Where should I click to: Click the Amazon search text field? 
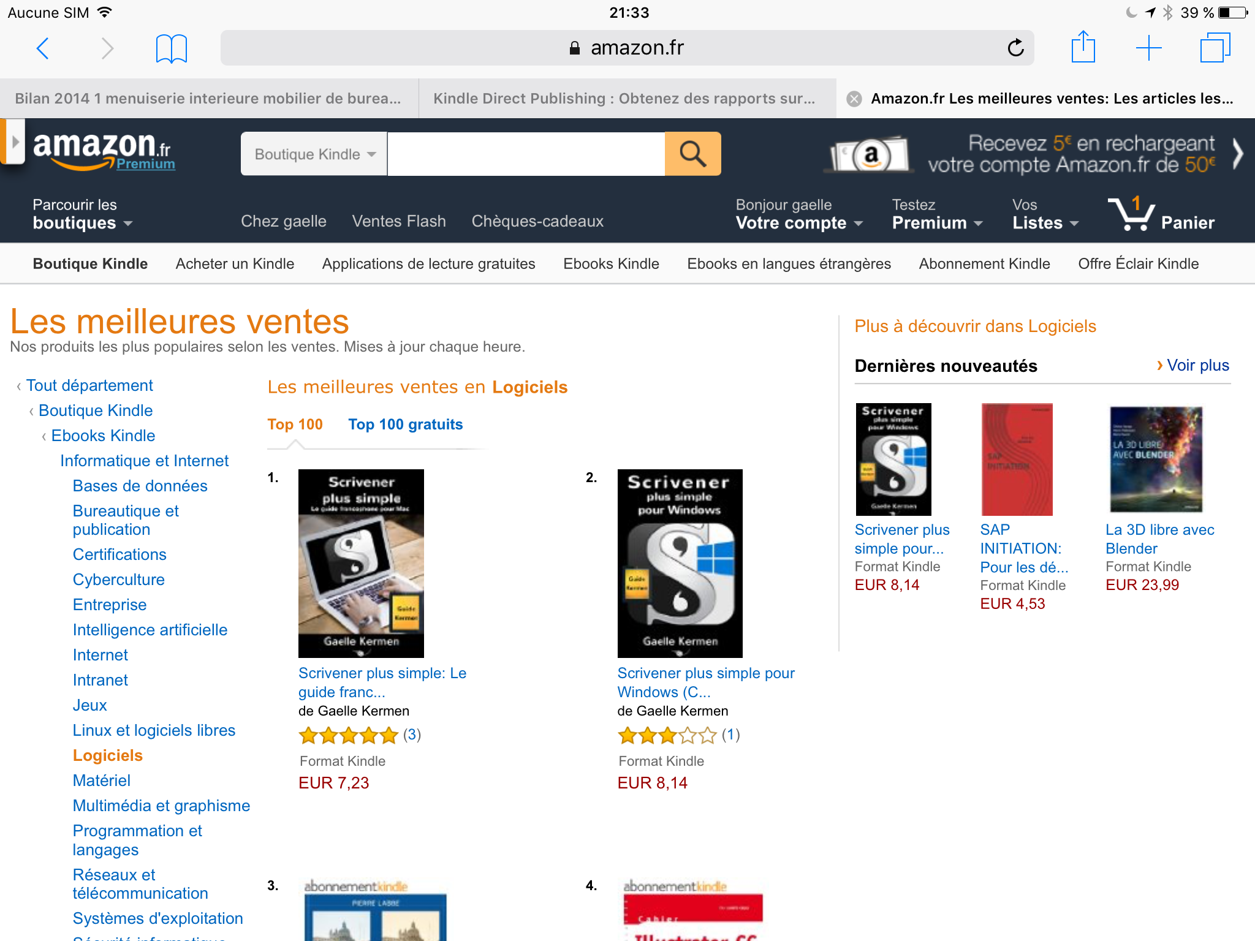coord(526,154)
